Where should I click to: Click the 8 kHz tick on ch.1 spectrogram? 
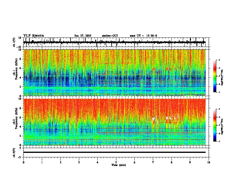[21, 59]
